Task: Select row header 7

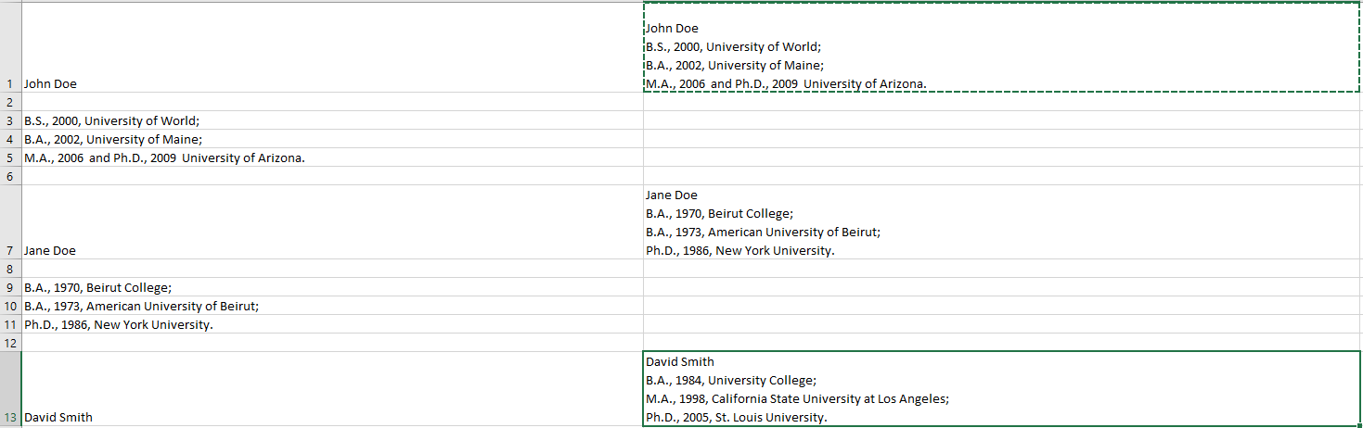Action: pos(10,222)
